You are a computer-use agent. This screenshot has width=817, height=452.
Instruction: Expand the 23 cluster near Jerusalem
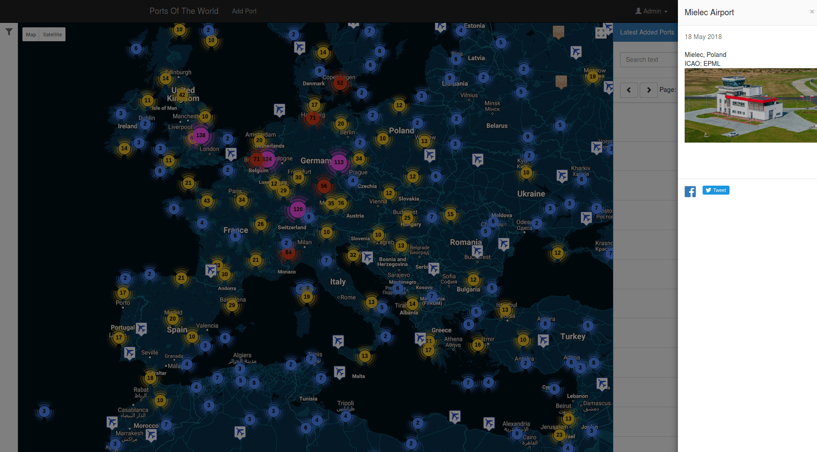[x=559, y=435]
